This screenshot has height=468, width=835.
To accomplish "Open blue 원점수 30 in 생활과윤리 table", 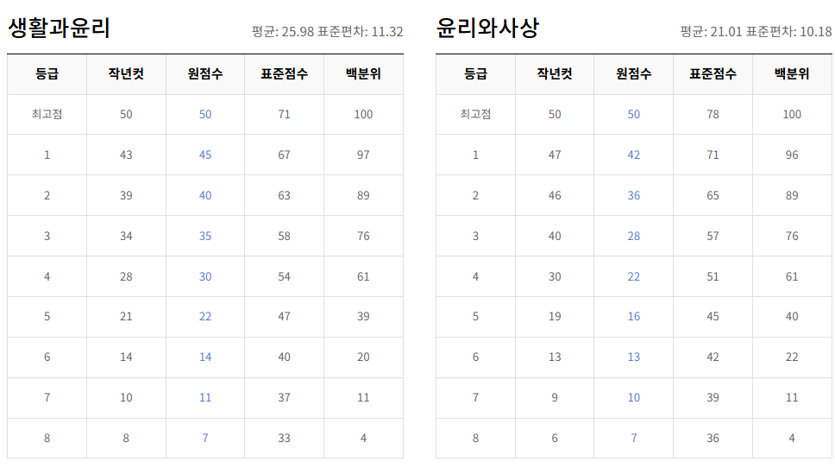I will [205, 276].
